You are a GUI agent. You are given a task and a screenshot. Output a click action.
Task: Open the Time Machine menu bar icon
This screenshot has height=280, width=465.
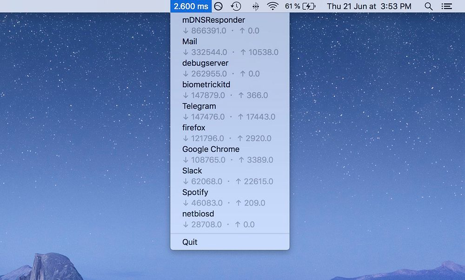pos(236,6)
